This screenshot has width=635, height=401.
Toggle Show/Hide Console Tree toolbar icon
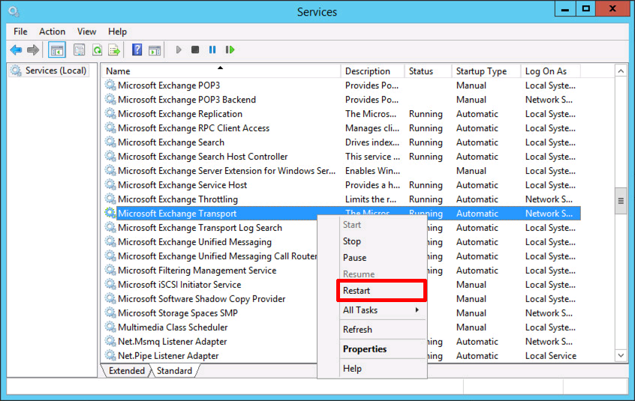[x=57, y=50]
